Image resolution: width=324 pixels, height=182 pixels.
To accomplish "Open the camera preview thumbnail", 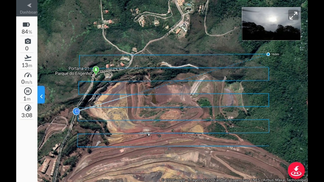I will point(271,24).
